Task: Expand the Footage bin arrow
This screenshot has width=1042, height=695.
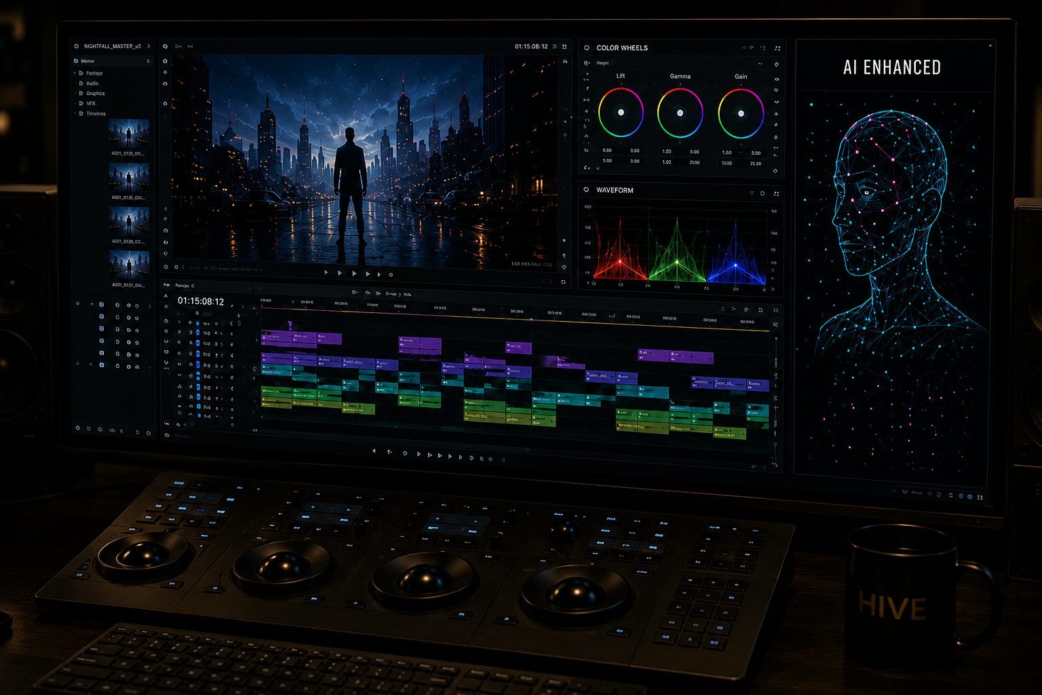Action: click(75, 73)
